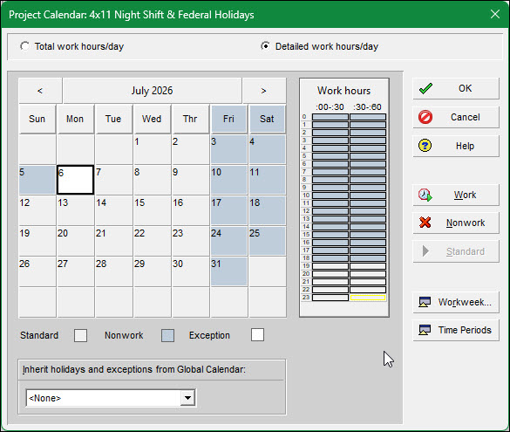Click the Workweek screen icon

[425, 302]
